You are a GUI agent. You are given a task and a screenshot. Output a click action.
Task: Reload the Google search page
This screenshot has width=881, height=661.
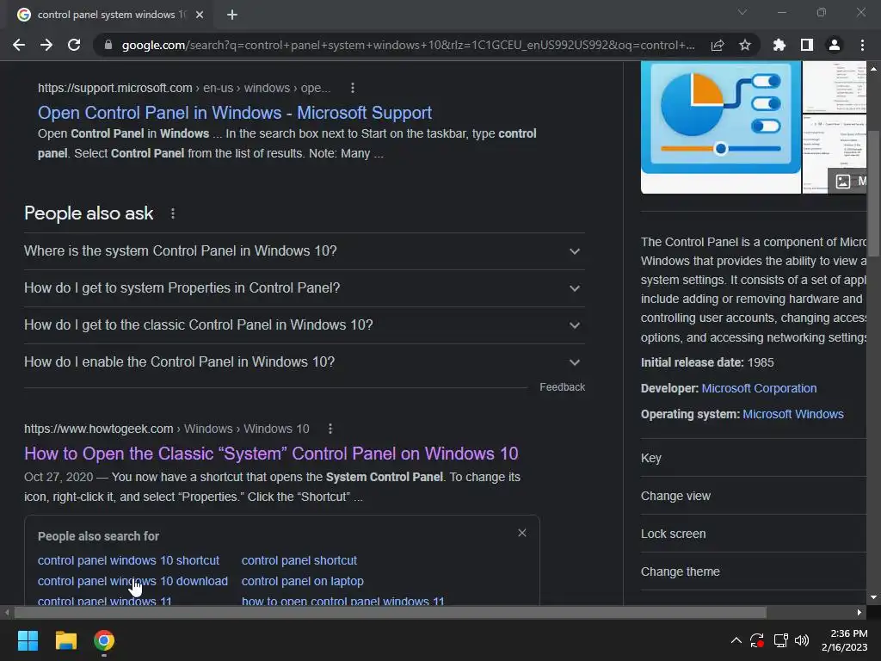tap(74, 45)
